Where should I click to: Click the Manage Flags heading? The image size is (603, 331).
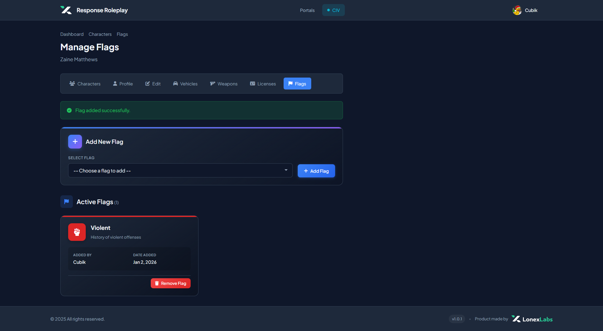click(90, 47)
